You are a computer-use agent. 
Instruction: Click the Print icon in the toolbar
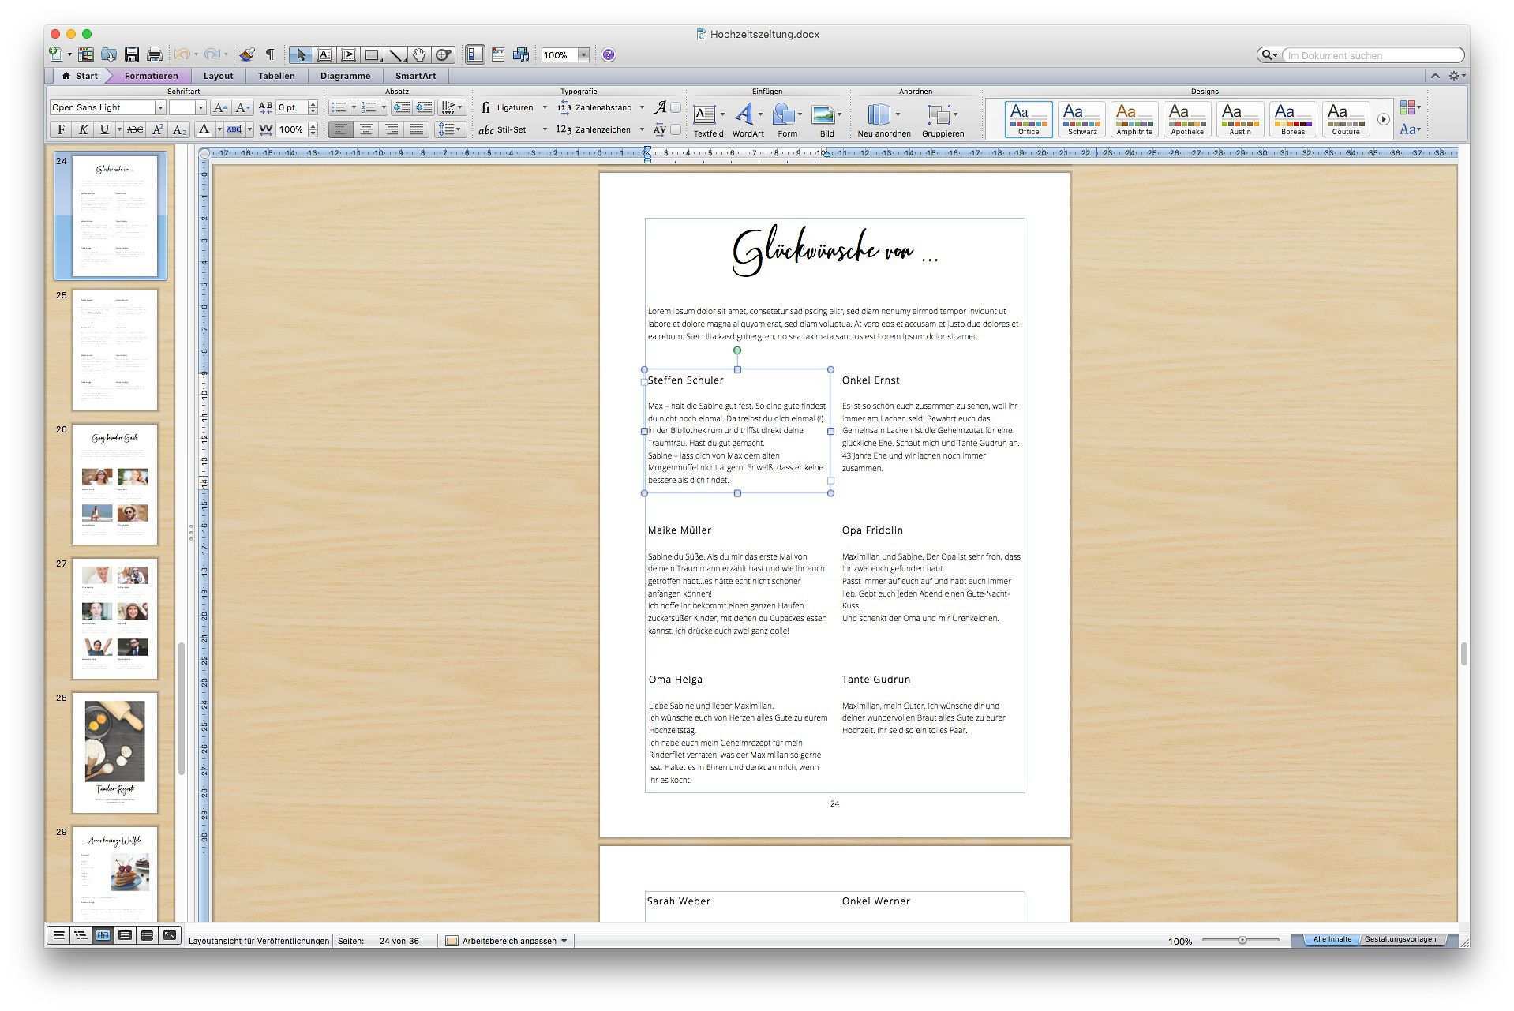[155, 54]
